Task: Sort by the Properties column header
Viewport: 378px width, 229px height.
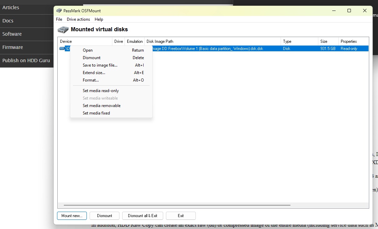Action: click(354, 41)
